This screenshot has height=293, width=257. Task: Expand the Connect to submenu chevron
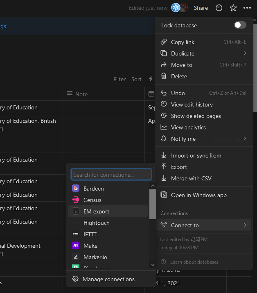coord(245,225)
